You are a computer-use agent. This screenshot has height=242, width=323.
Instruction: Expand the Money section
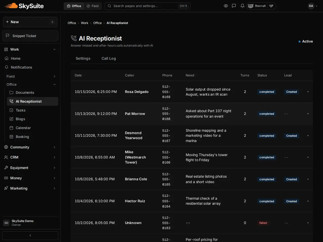click(30, 178)
